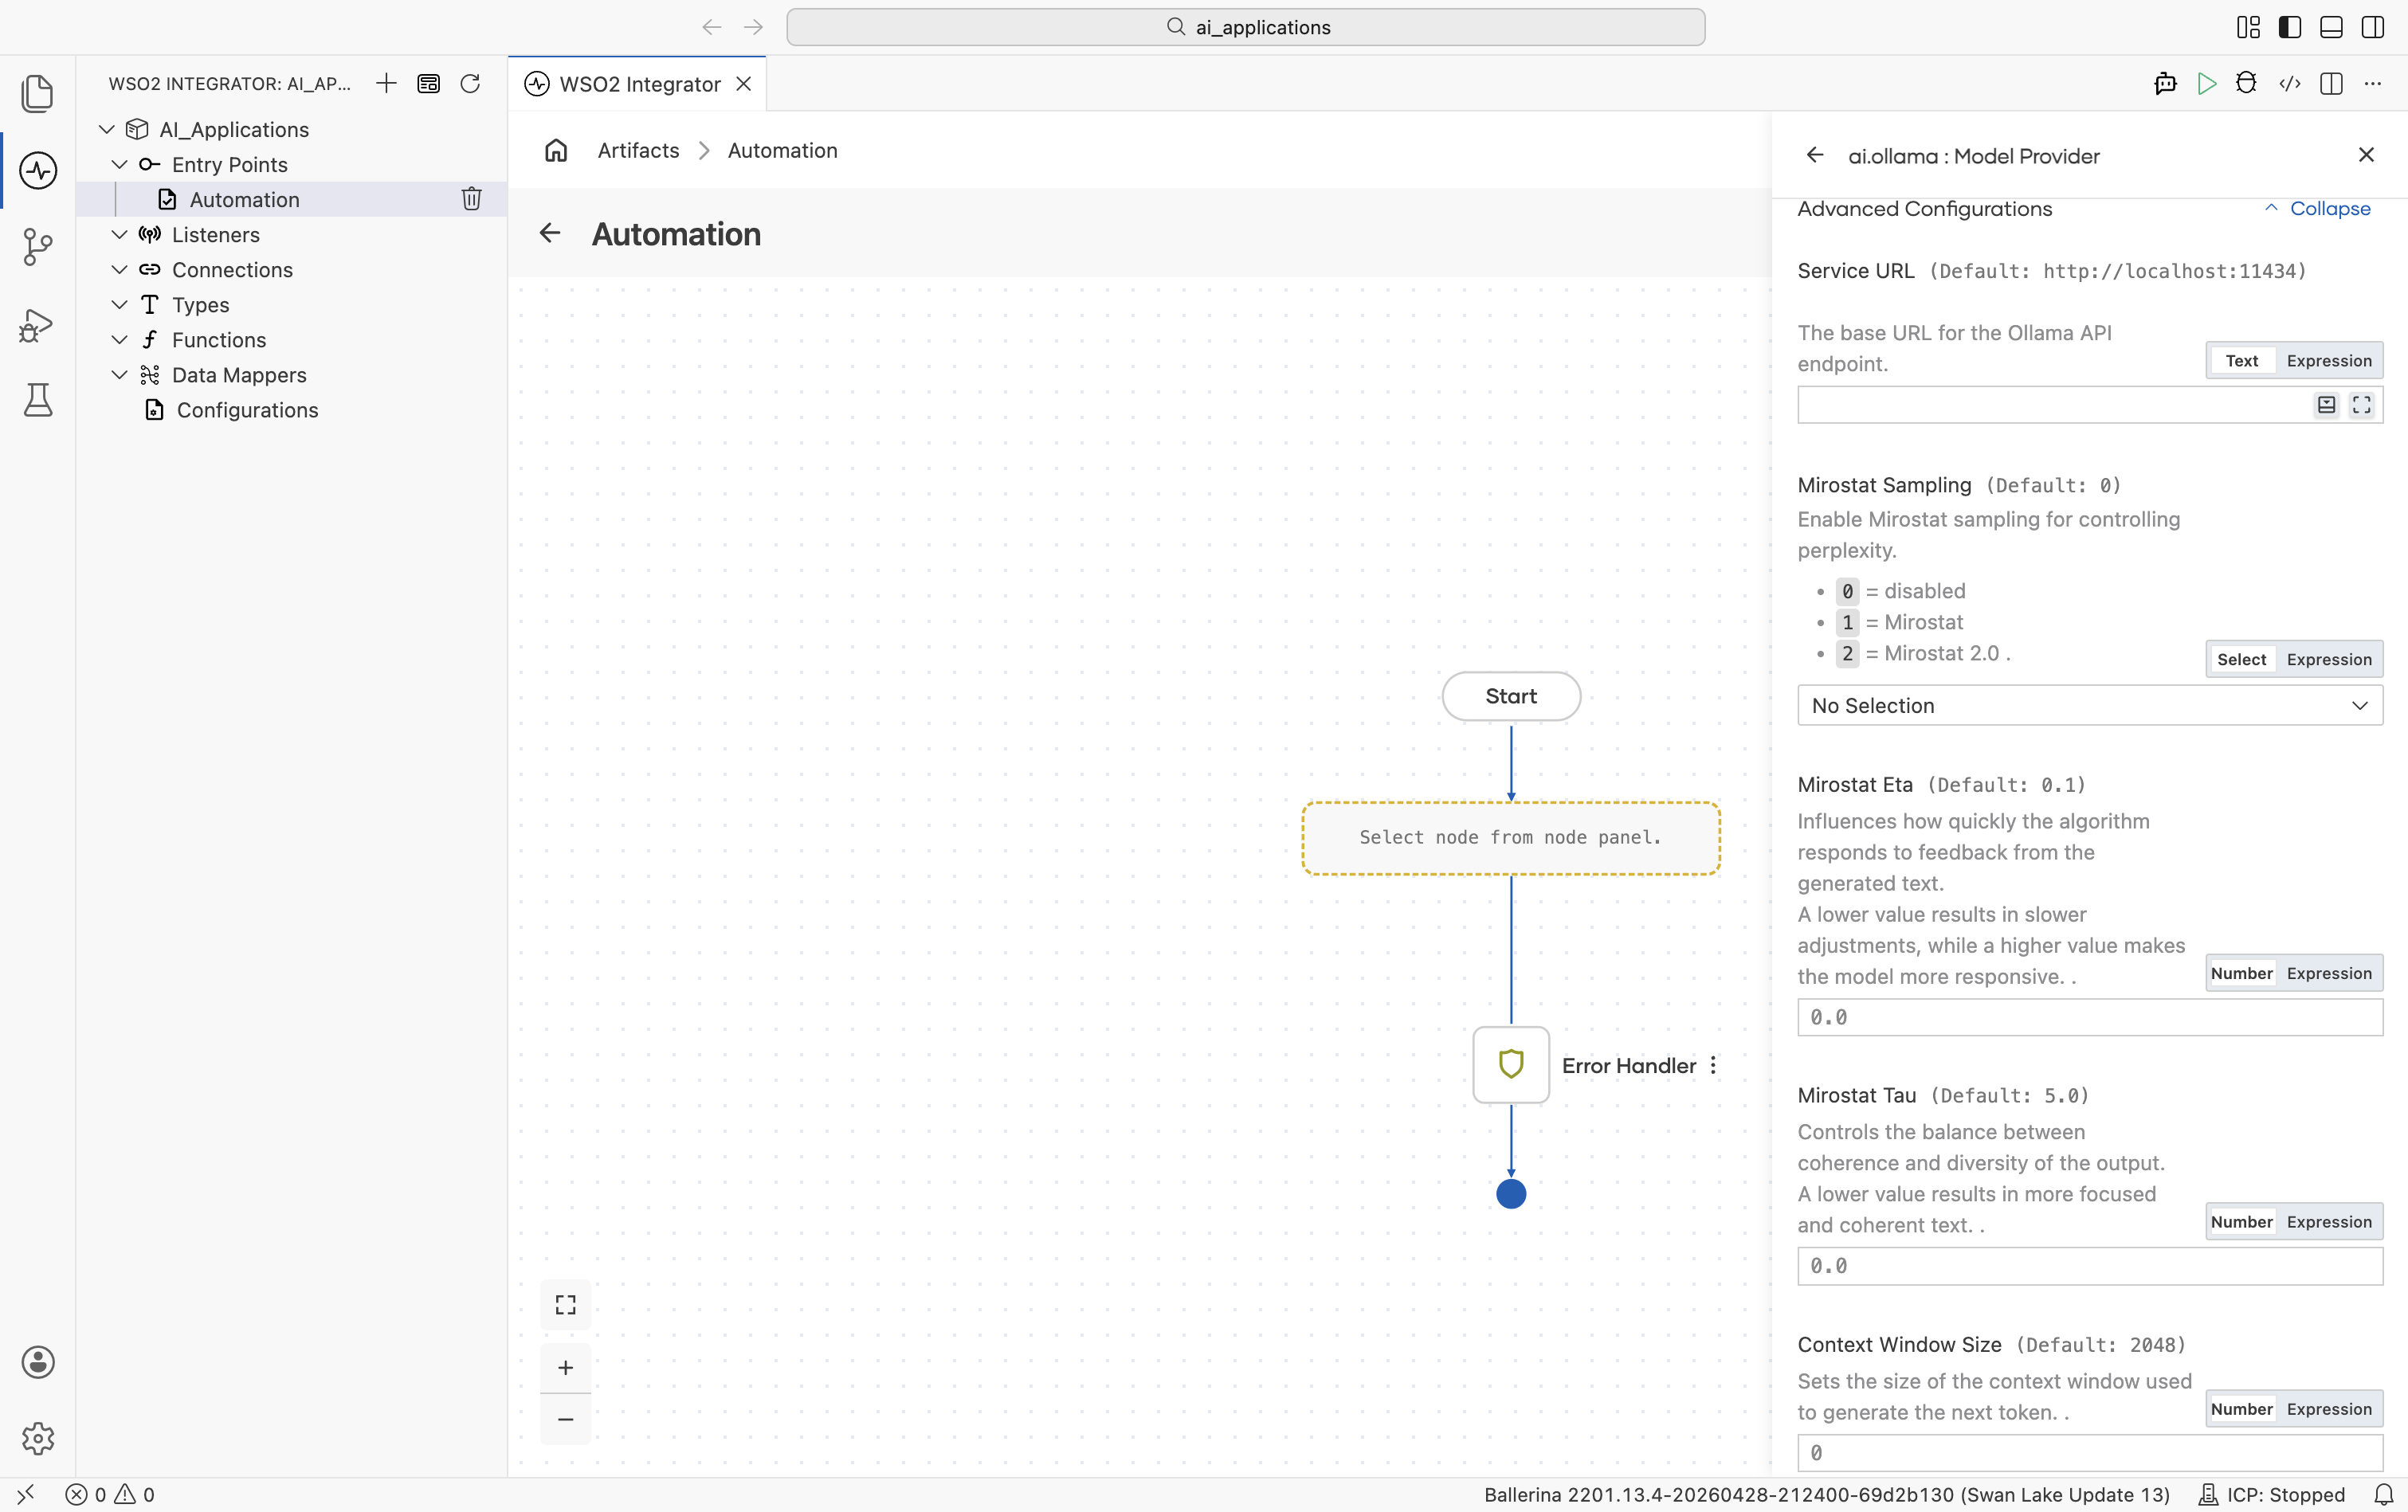Expand the Data Mappers tree node

(120, 374)
